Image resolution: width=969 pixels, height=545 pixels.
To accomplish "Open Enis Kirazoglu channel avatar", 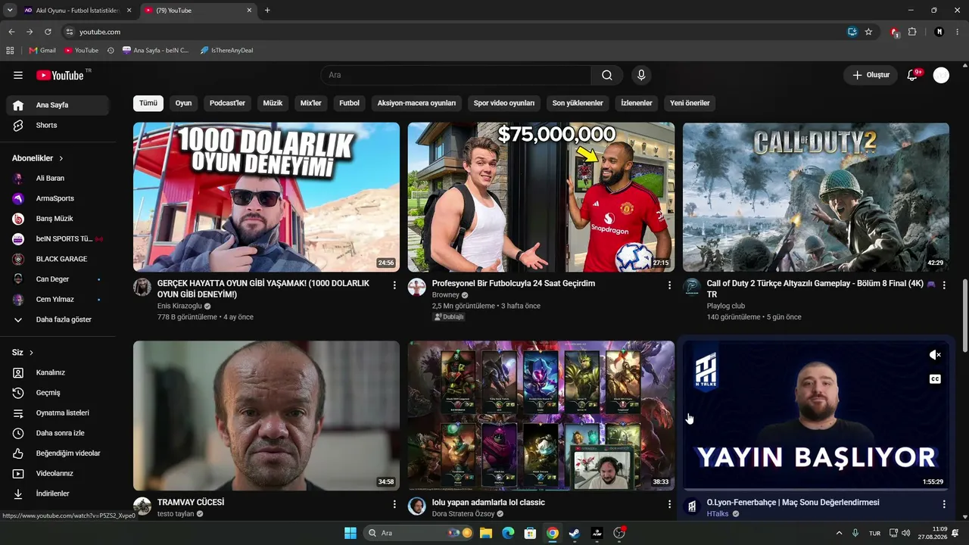I will click(142, 287).
